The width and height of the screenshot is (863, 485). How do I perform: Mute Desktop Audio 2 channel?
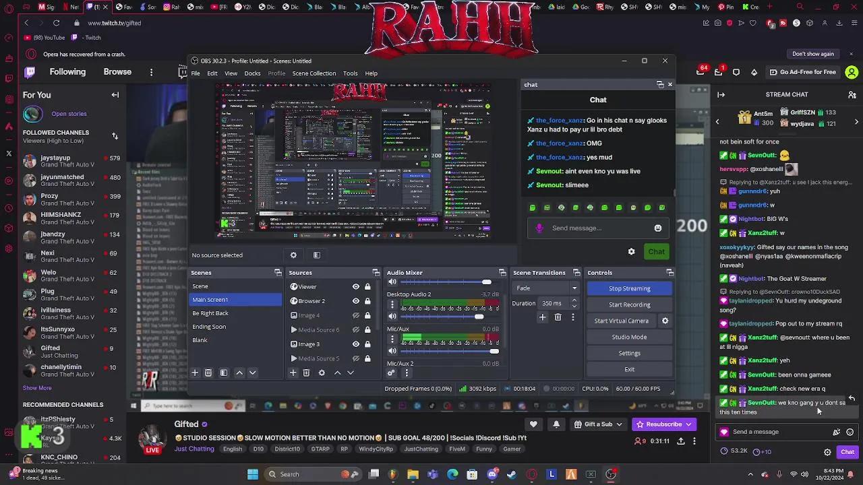(392, 317)
